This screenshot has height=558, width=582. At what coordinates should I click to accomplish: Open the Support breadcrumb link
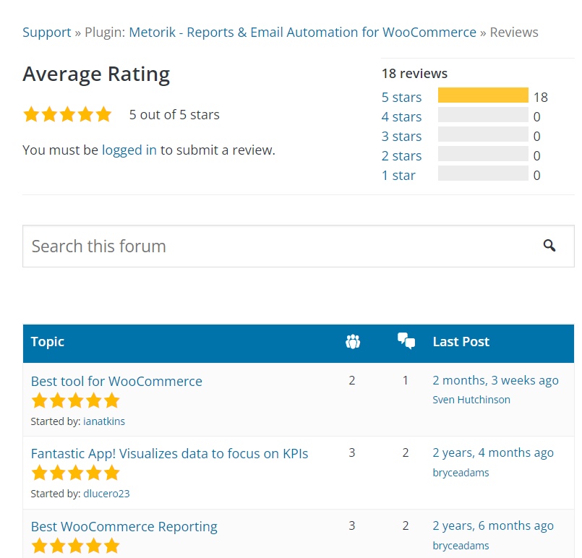point(46,33)
